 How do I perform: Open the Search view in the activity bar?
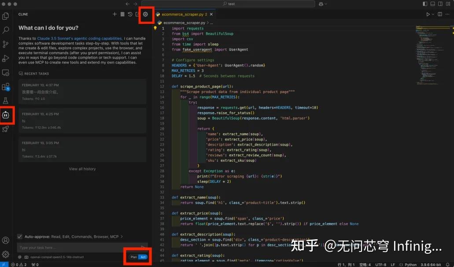(7, 29)
